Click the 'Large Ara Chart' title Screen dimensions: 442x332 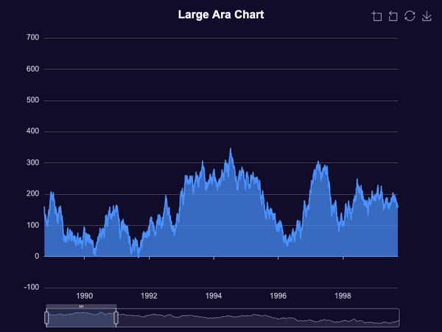(221, 15)
